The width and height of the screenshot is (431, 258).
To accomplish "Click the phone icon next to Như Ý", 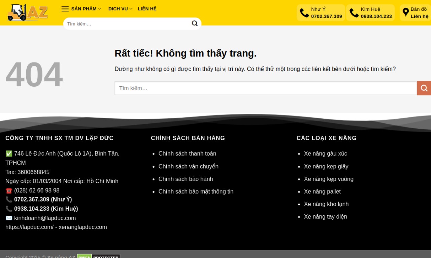I will [x=304, y=13].
